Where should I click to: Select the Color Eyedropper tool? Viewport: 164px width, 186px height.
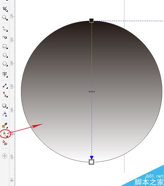pyautogui.click(x=5, y=125)
